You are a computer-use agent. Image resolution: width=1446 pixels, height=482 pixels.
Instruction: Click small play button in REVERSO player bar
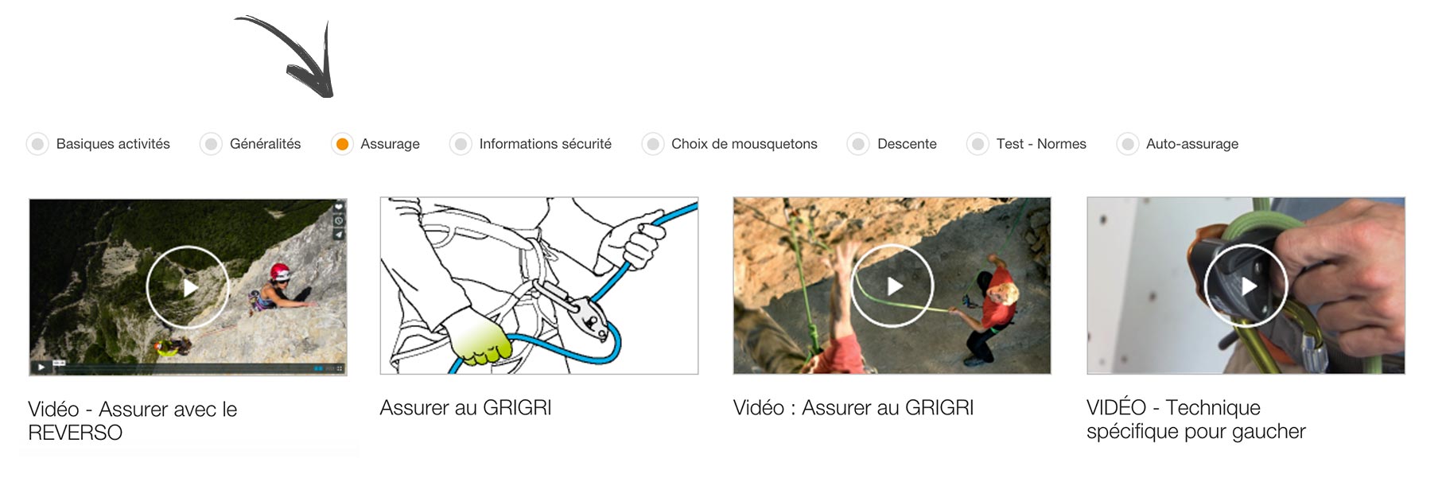41,367
